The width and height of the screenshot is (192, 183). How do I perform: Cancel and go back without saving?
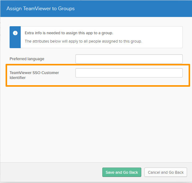click(x=165, y=172)
